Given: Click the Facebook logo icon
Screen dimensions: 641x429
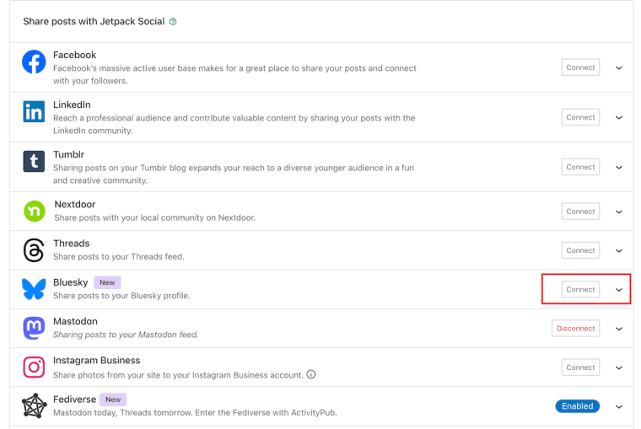Looking at the screenshot, I should pos(34,62).
